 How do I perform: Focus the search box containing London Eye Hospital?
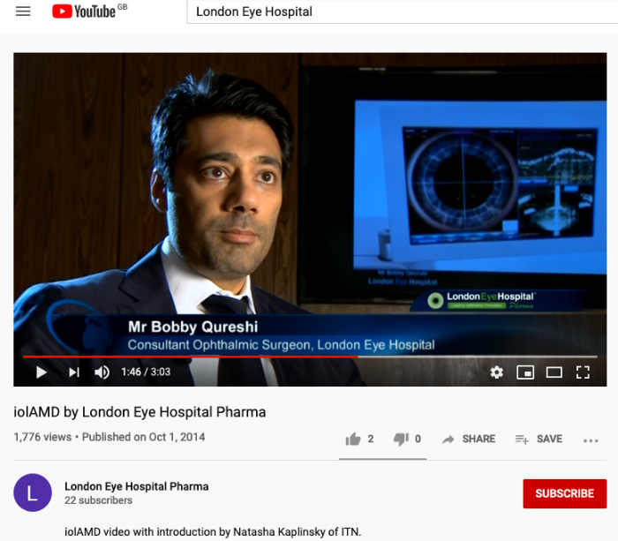pos(402,11)
